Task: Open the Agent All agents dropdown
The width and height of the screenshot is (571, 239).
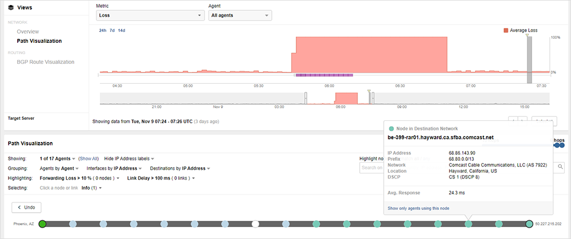Action: point(240,16)
